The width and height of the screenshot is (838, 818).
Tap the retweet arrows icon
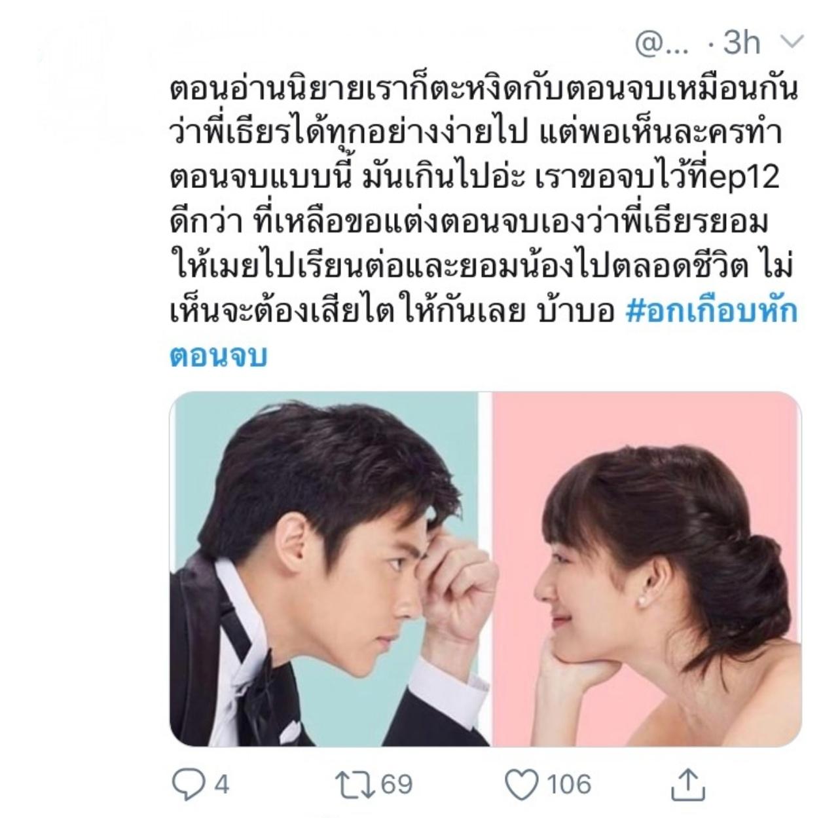pos(354,784)
